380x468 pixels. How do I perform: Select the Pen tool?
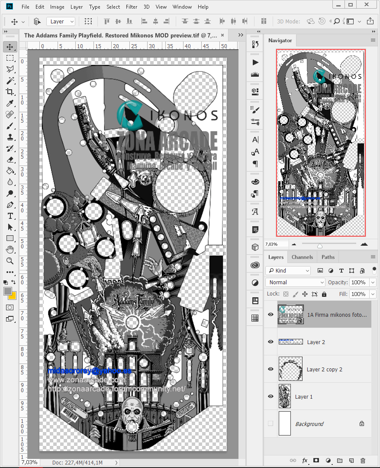[10, 205]
